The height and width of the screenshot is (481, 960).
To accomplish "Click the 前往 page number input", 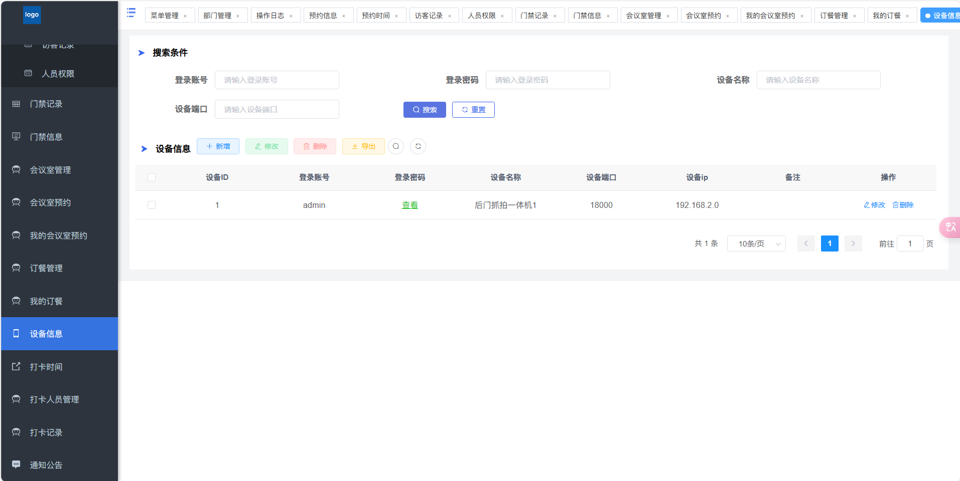I will coord(910,244).
